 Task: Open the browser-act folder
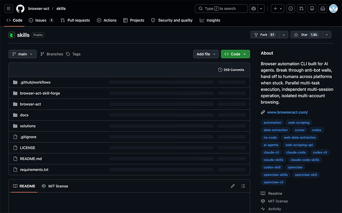[30, 104]
